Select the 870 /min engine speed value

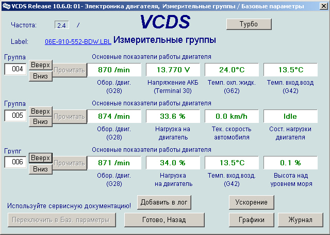[x=114, y=70]
